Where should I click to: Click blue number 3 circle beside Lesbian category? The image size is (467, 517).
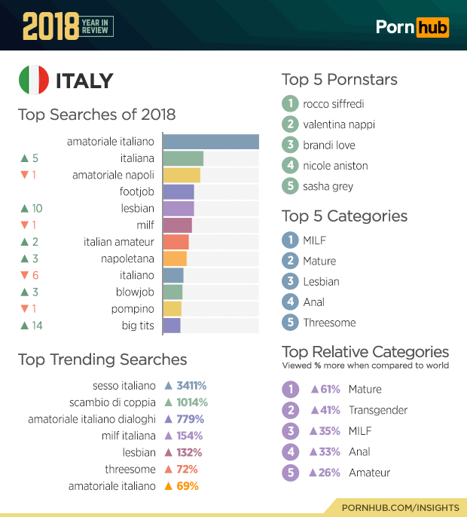(x=290, y=281)
